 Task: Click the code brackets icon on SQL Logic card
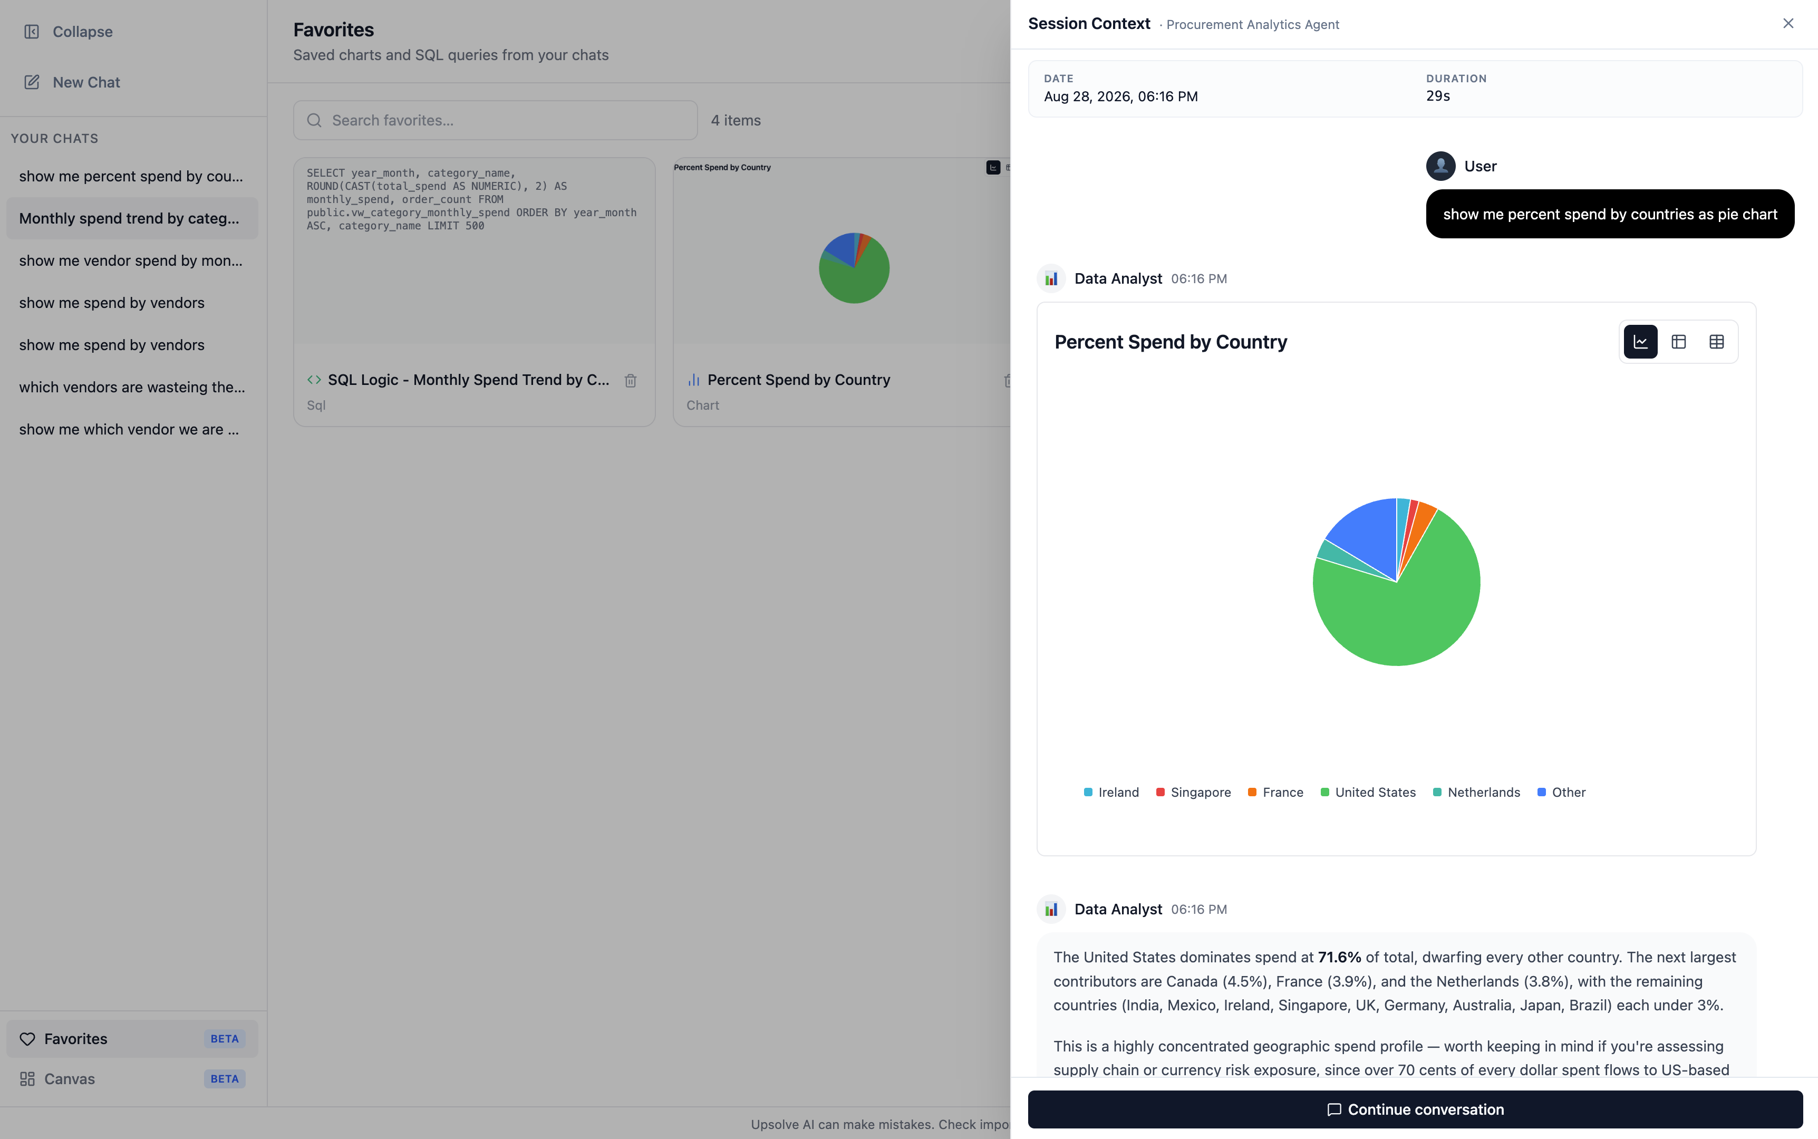(314, 380)
